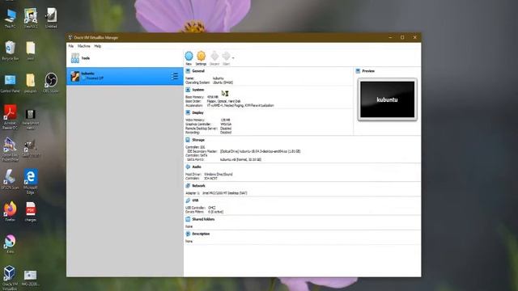Screen dimensions: 518x291
Task: Open Settings via the orange gear icon
Action: coord(201,56)
